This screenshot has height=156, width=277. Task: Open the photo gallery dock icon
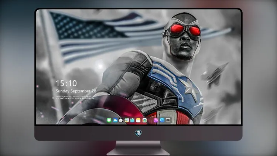(144, 121)
